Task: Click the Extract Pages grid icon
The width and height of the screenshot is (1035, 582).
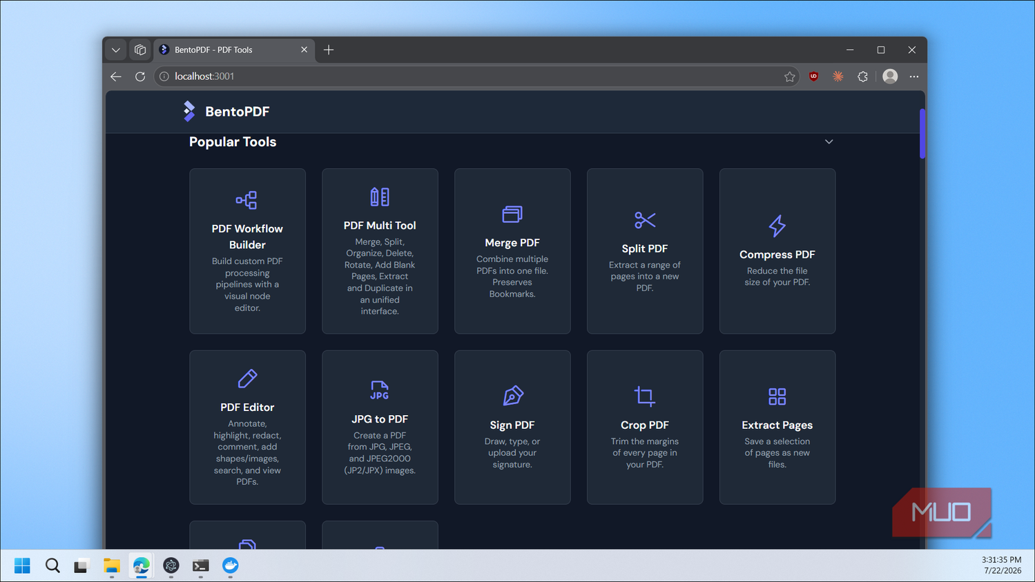Action: pyautogui.click(x=777, y=397)
